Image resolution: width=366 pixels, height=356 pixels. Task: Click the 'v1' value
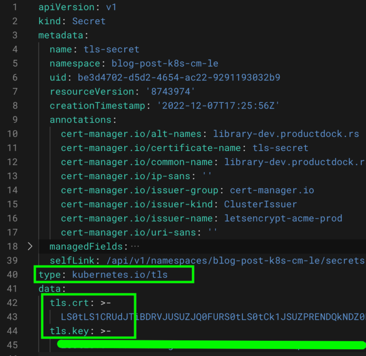pos(111,7)
